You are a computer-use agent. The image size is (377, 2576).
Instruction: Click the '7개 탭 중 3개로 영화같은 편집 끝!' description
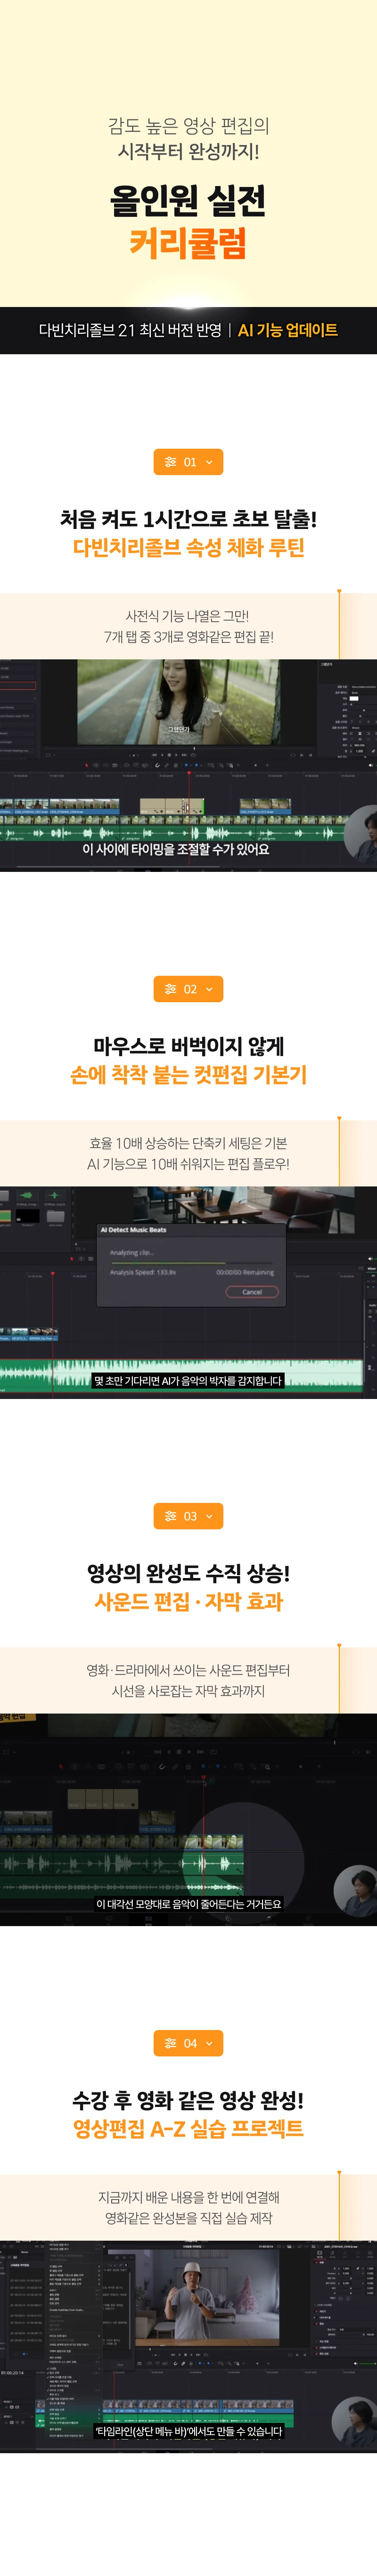[188, 637]
